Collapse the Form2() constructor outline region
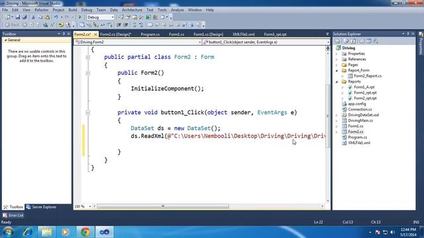 (88, 73)
